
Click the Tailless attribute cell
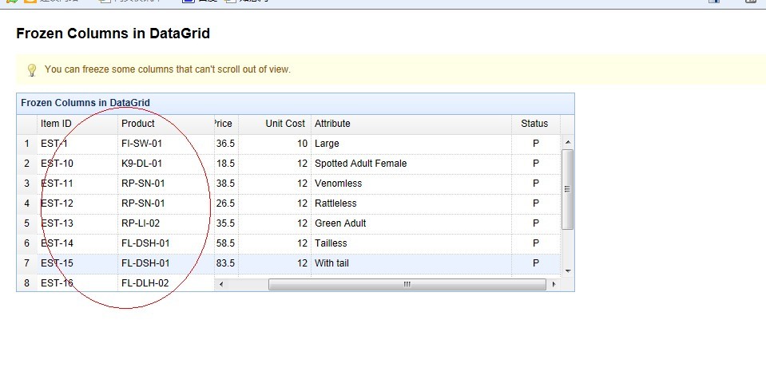(331, 243)
